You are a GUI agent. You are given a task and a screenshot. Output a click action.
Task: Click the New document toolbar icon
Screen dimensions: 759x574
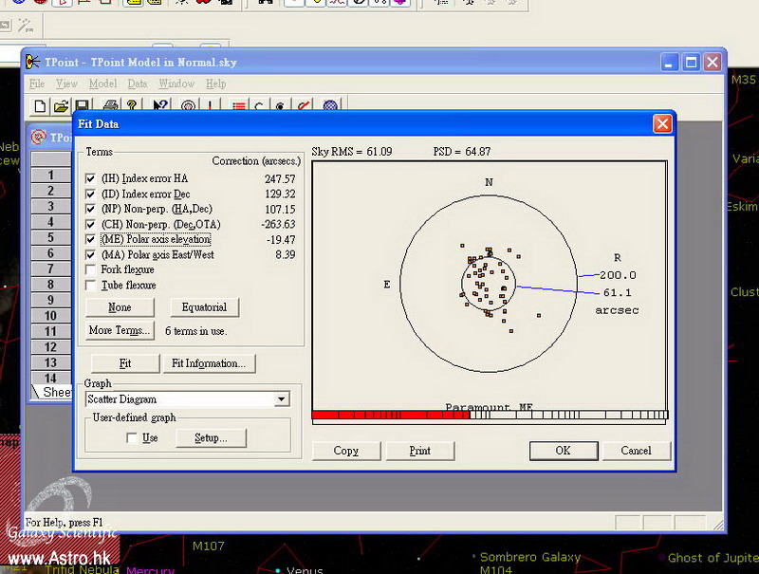click(x=40, y=106)
